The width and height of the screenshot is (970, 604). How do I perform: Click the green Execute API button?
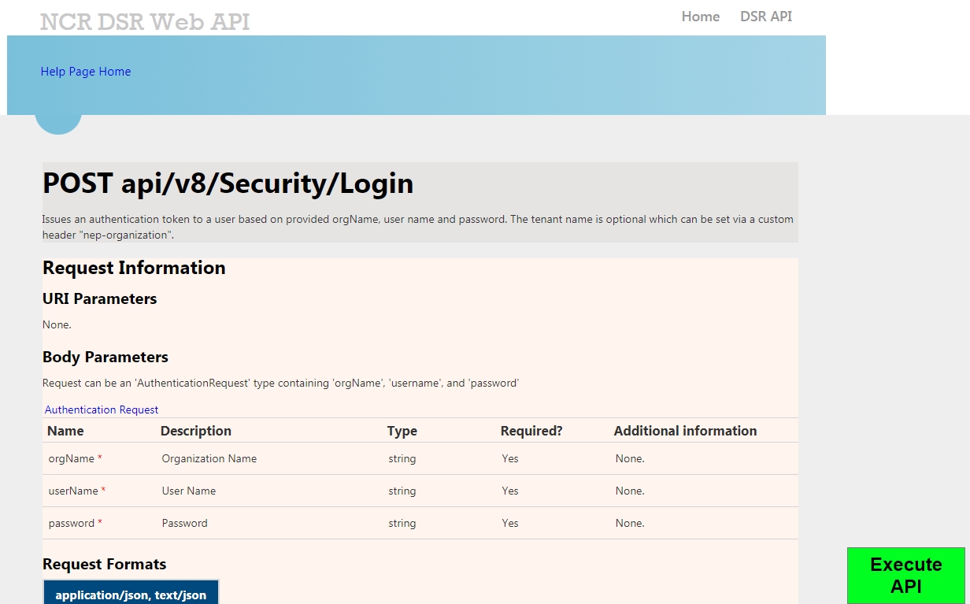tap(906, 576)
